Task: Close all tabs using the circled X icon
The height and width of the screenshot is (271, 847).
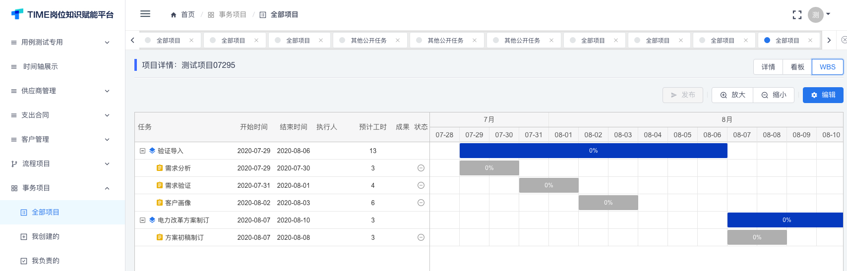Action: tap(844, 40)
